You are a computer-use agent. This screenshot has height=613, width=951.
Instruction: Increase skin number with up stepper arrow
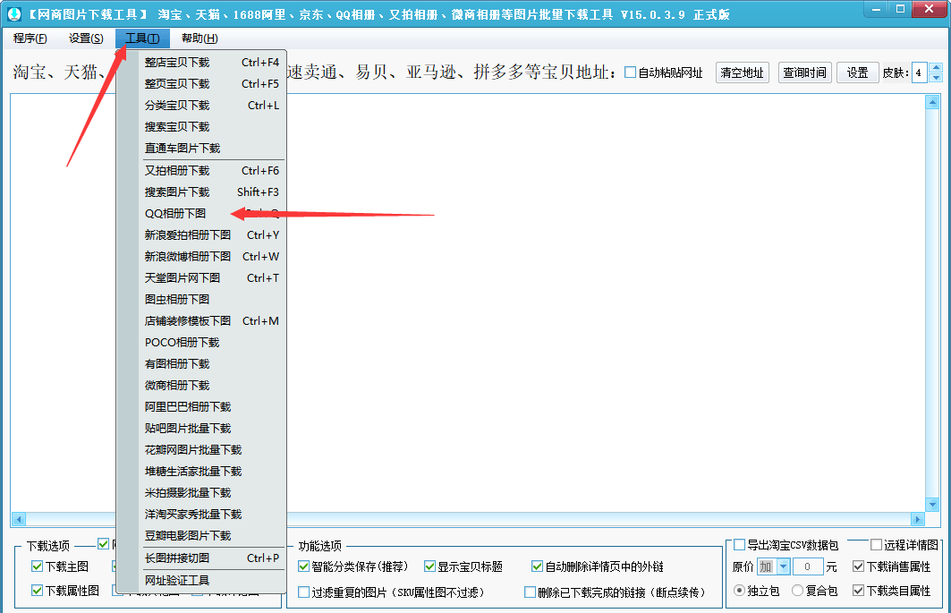[x=936, y=67]
